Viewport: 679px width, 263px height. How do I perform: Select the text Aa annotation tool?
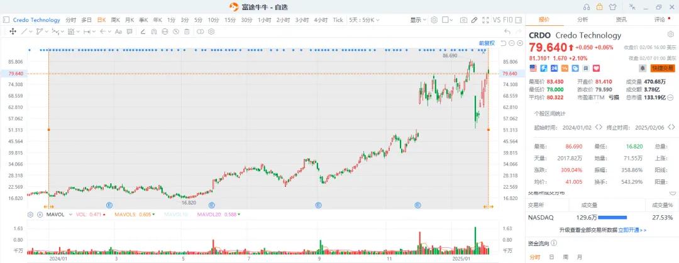(x=118, y=31)
